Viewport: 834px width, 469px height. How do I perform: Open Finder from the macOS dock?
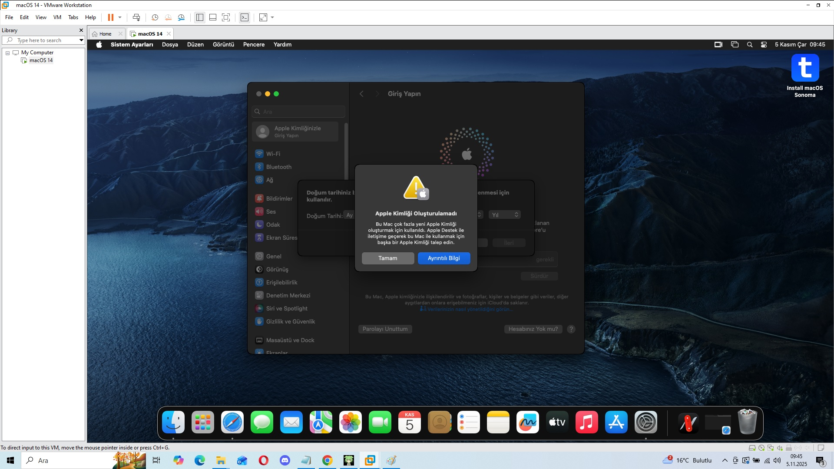[173, 422]
